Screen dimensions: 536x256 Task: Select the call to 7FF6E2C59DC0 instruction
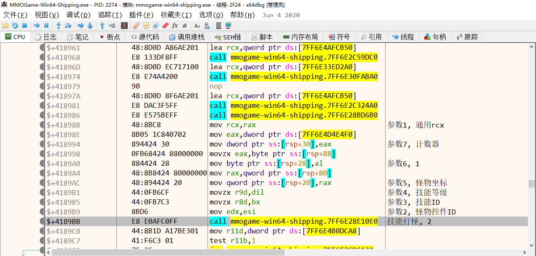coord(294,57)
